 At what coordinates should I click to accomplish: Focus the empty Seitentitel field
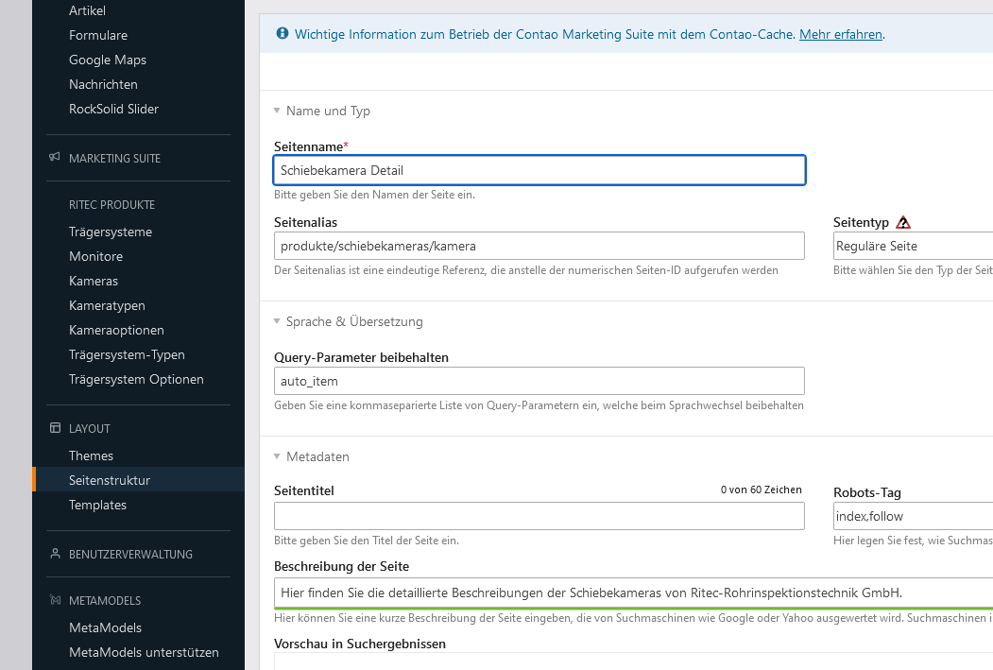tap(539, 516)
